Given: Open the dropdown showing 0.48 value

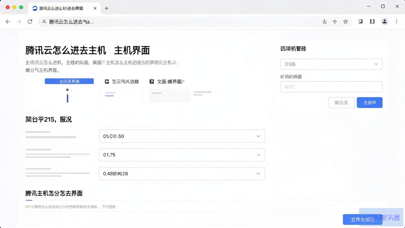Looking at the screenshot, I should click(x=182, y=174).
